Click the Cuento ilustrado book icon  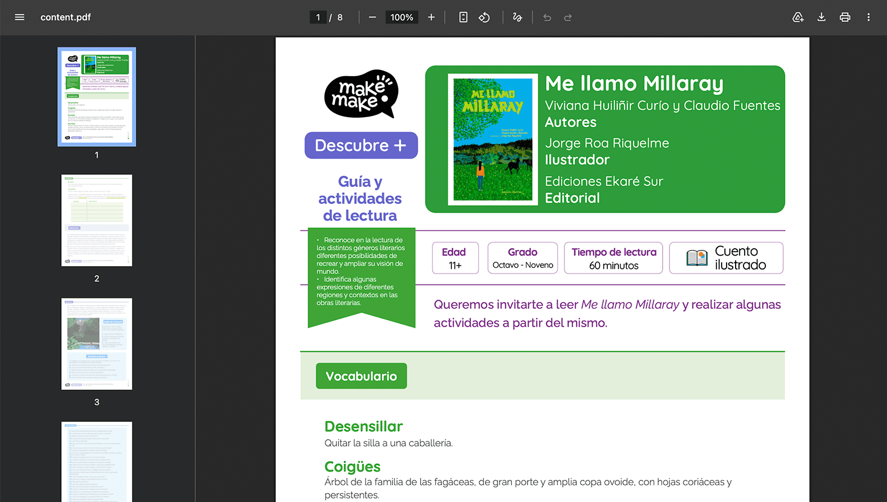point(697,258)
